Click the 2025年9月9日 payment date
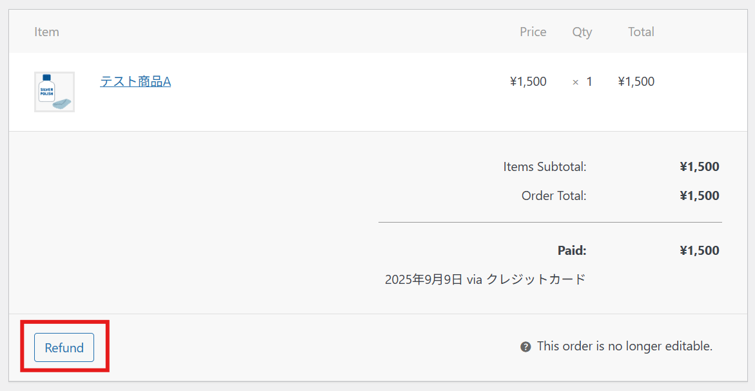Screen dimensions: 755x391 click(424, 279)
